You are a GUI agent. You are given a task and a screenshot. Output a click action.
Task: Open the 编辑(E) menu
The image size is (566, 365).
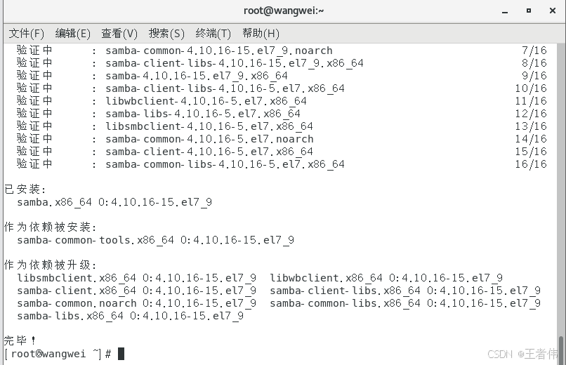click(72, 34)
